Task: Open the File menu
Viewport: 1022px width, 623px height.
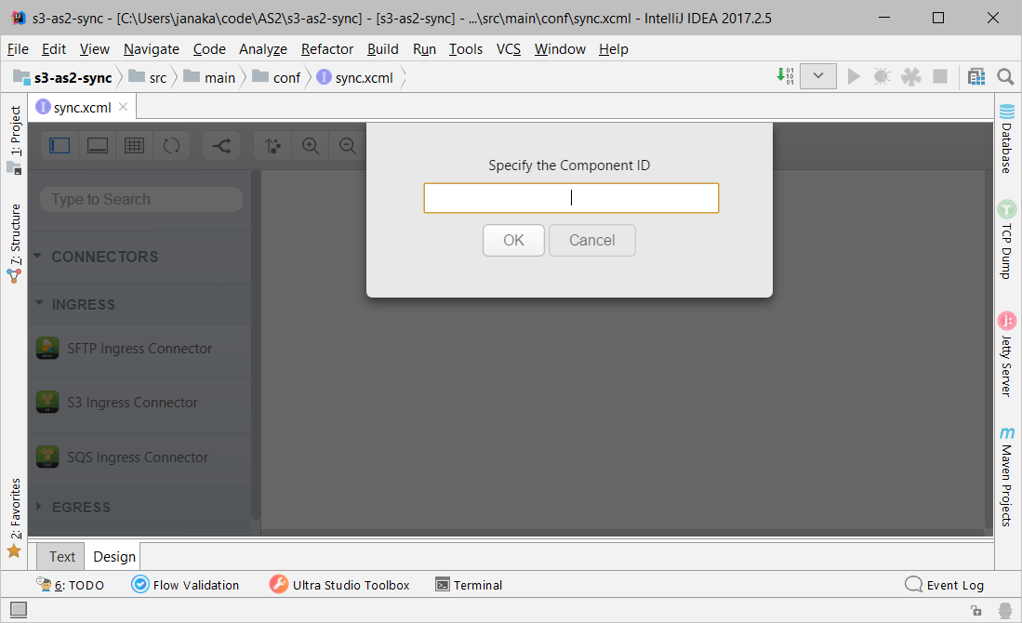Action: point(18,49)
